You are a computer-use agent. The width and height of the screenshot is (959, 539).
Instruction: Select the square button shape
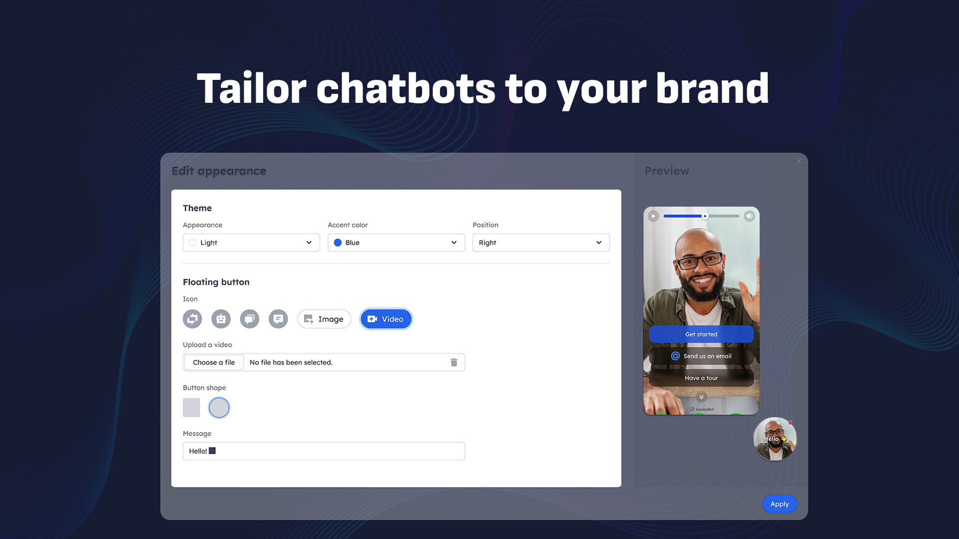coord(192,407)
